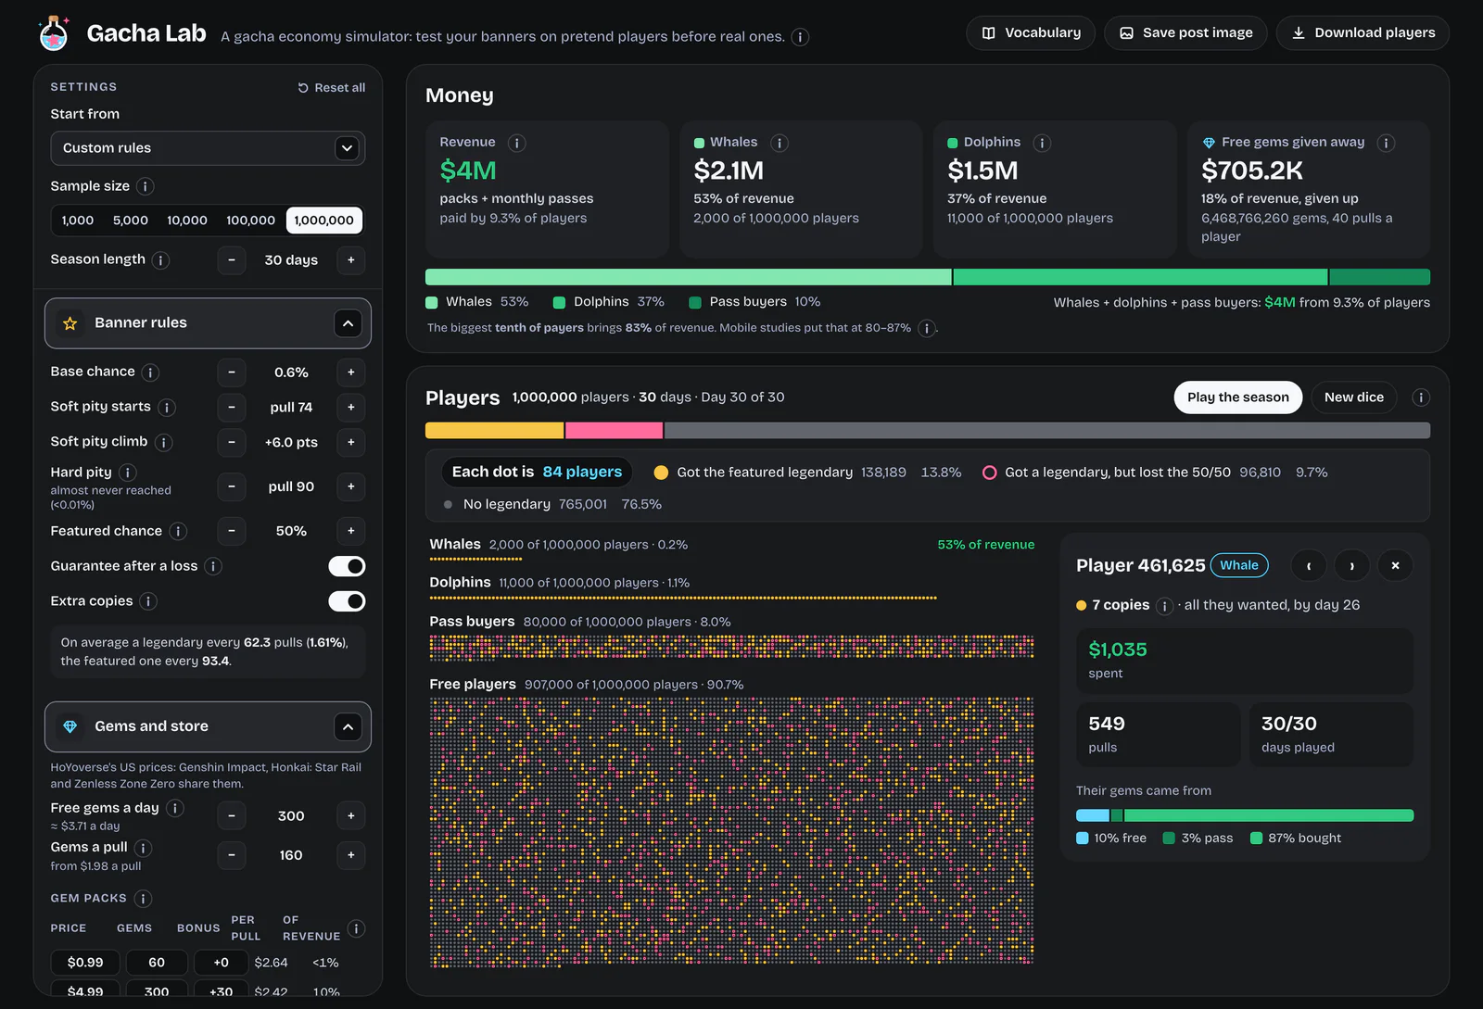This screenshot has width=1483, height=1009.
Task: Show previous player in detail panel
Action: click(1309, 565)
